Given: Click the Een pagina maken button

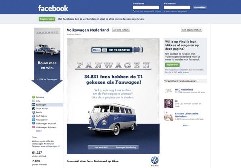Looking at the screenshot, I should click(x=192, y=30).
